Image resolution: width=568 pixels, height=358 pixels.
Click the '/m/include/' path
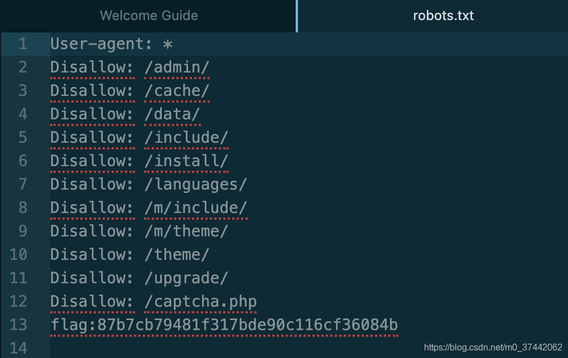point(196,208)
